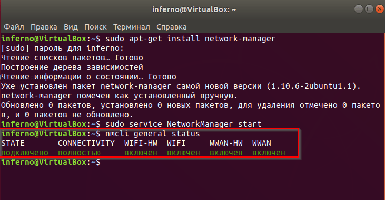Close the terminal with the orange X button
This screenshot has width=385, height=200.
pyautogui.click(x=380, y=9)
